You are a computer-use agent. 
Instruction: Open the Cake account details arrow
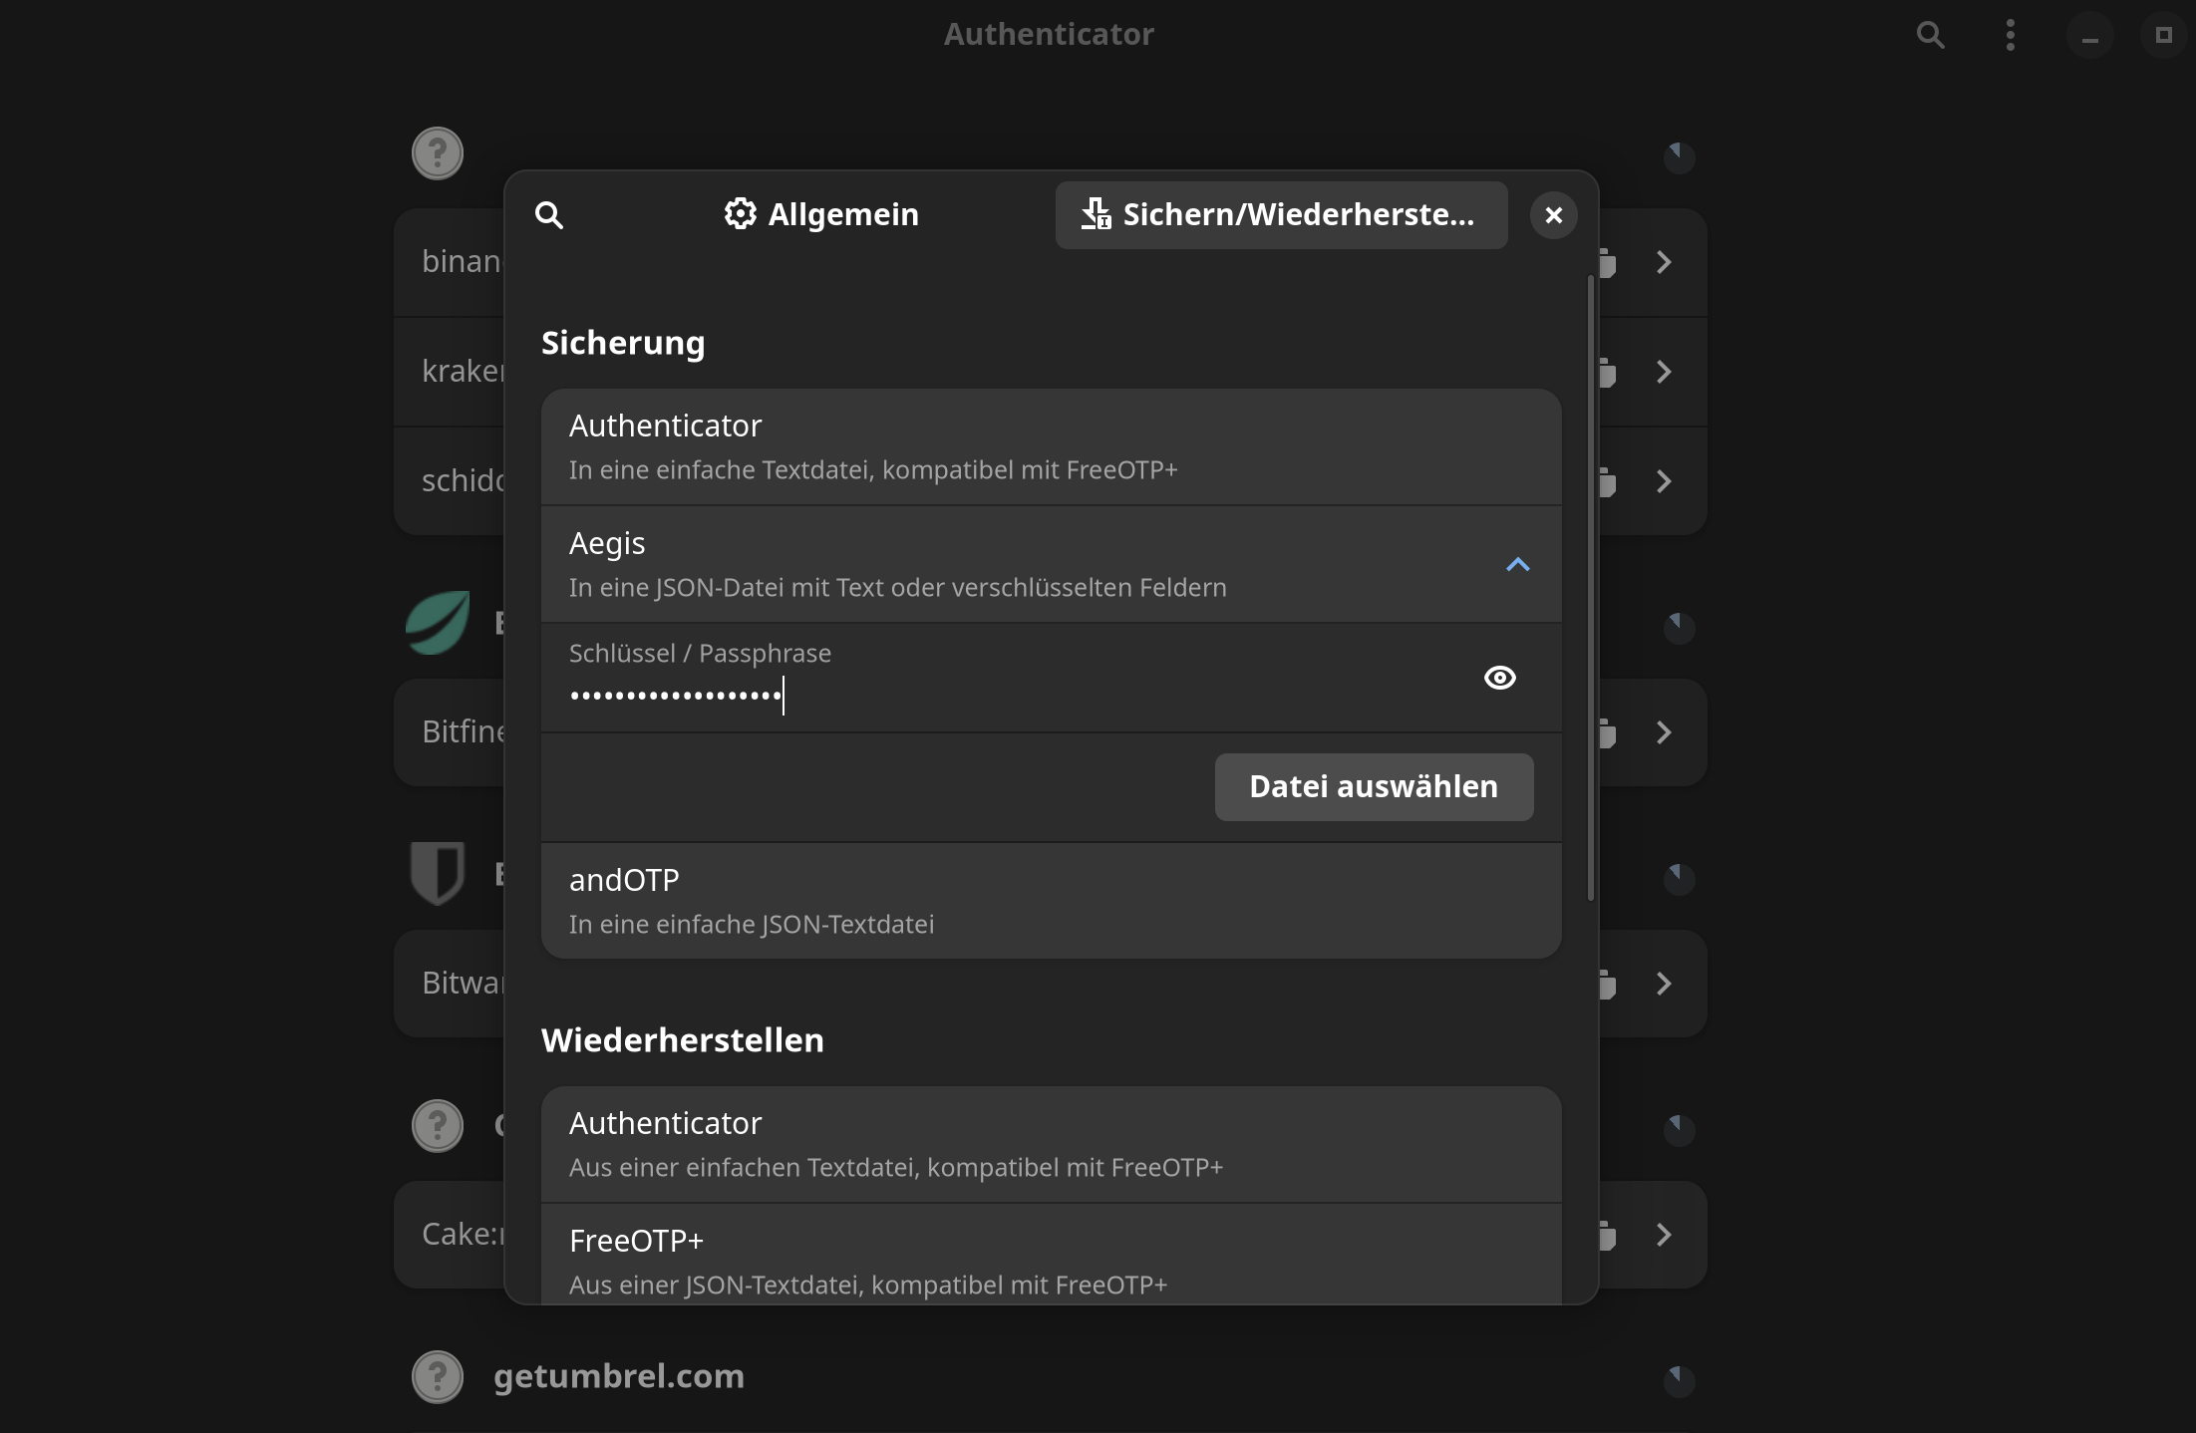1664,1235
